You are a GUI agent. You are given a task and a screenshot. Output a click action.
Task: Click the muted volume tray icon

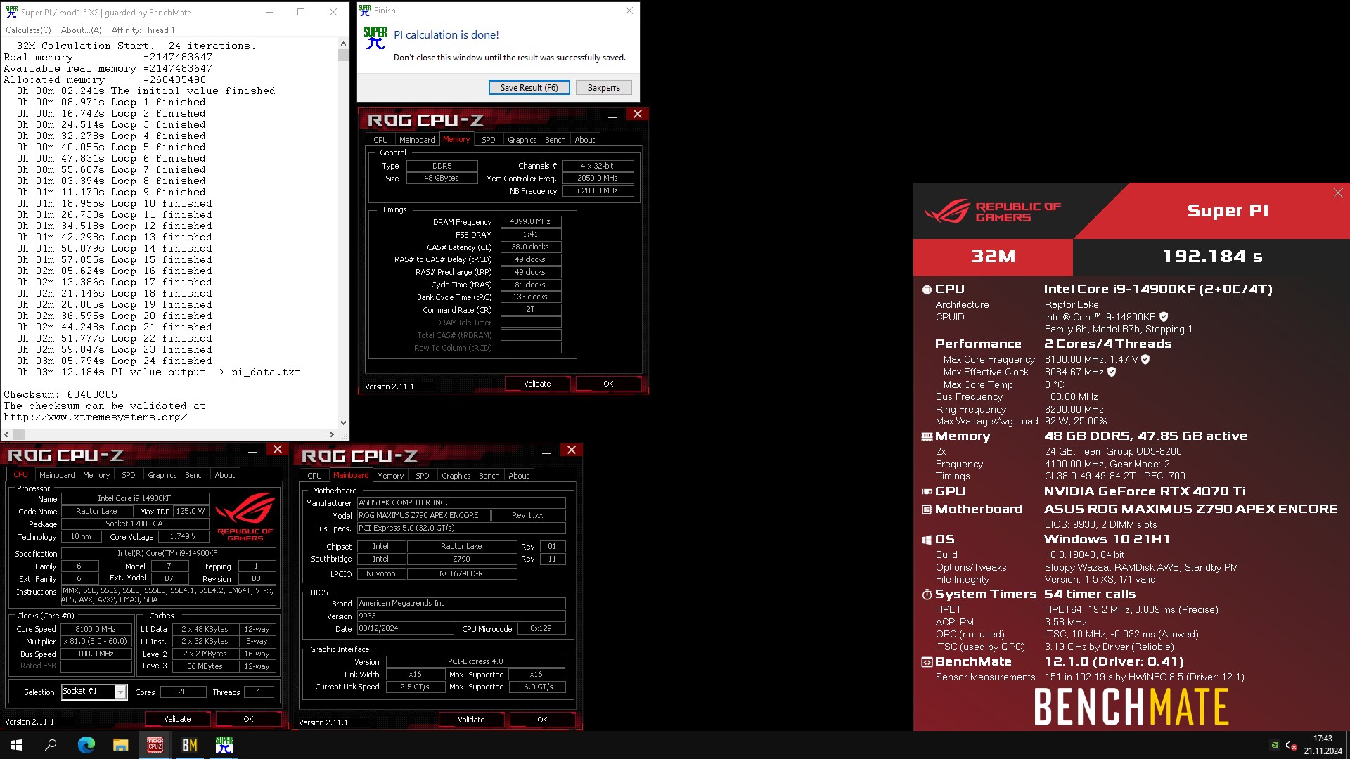[x=1291, y=745]
